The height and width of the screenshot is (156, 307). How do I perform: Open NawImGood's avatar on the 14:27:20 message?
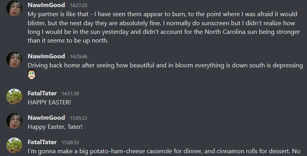coord(14,8)
